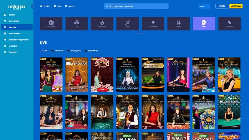Screen dimensions: 249x140
Task: Open the Football Roulette game
Action: coord(153,75)
